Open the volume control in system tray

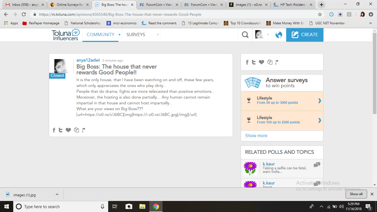[341, 206]
